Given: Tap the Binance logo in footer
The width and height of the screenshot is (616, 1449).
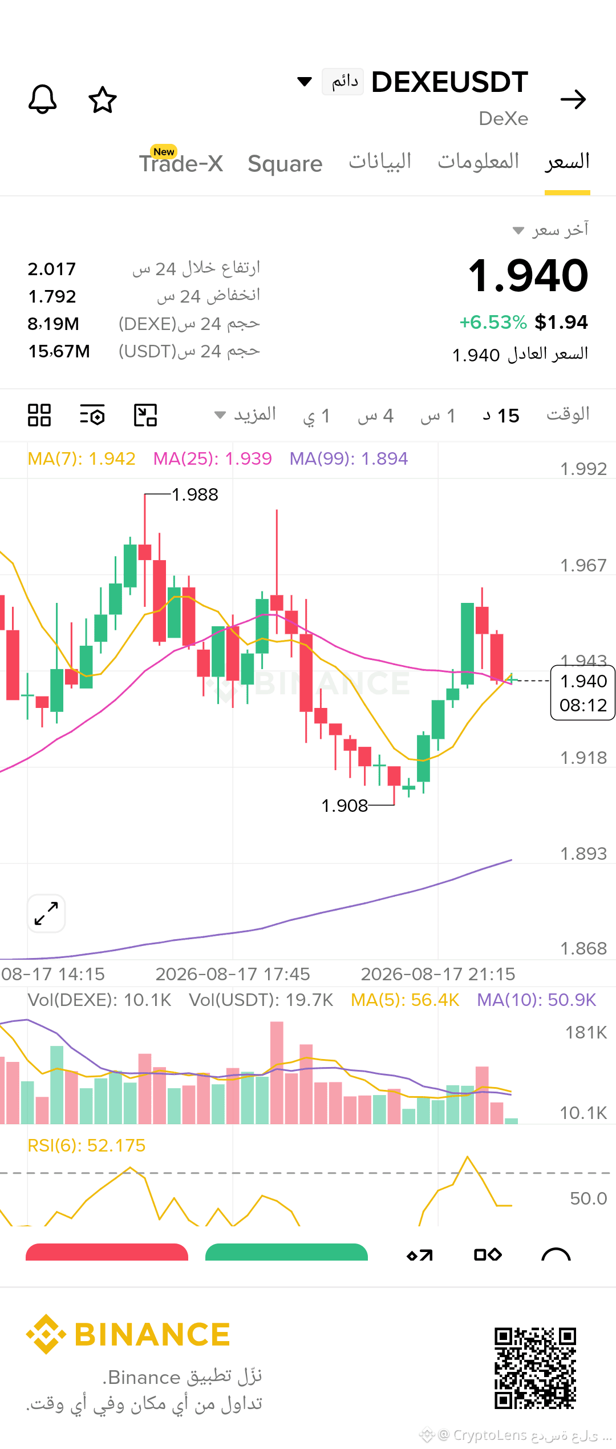Looking at the screenshot, I should (x=128, y=1334).
